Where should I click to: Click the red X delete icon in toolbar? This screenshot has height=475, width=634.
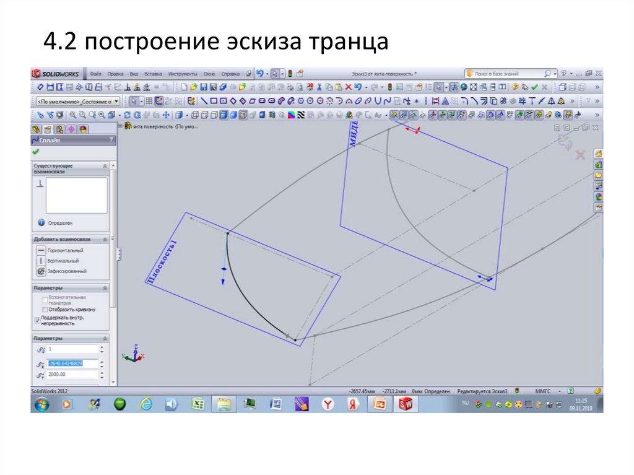[x=348, y=87]
